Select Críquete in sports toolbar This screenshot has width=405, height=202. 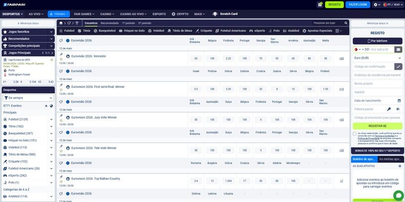[x=204, y=31]
